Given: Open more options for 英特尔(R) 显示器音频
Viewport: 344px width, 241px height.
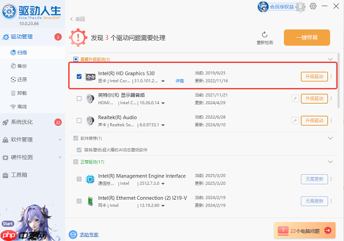Looking at the screenshot, I should [331, 98].
